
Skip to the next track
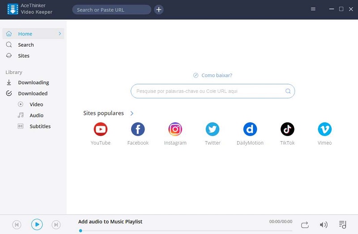click(x=56, y=225)
